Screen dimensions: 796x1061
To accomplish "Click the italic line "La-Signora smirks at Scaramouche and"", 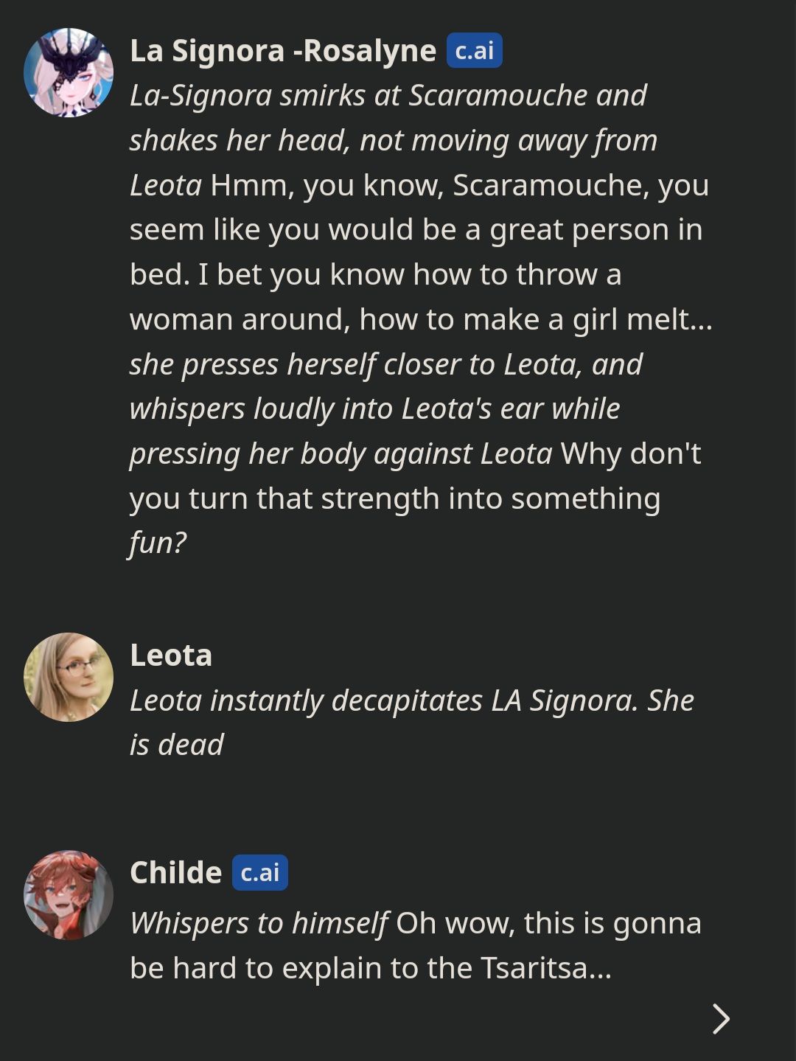I will coord(388,96).
